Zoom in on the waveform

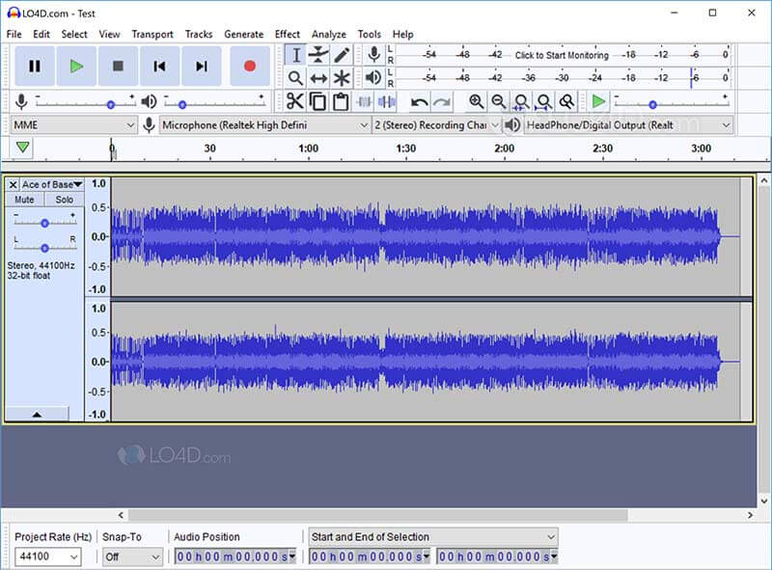(475, 100)
